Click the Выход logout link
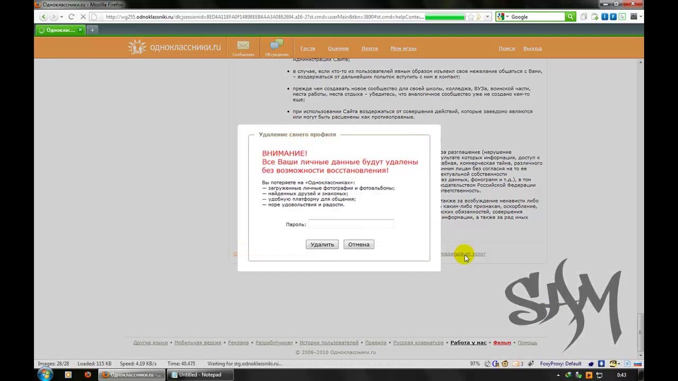This screenshot has width=678, height=381. pyautogui.click(x=532, y=48)
